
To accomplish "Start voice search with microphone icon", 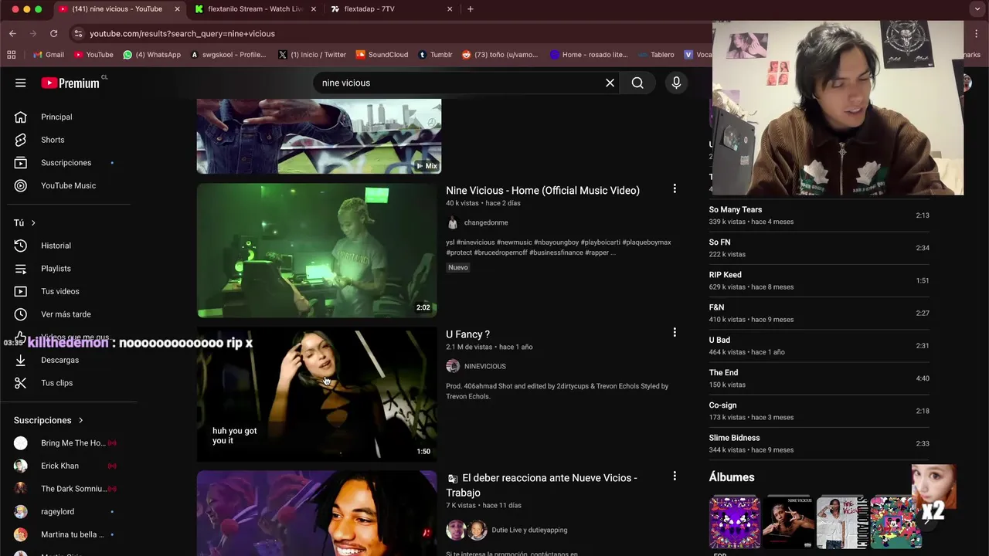I will click(676, 83).
